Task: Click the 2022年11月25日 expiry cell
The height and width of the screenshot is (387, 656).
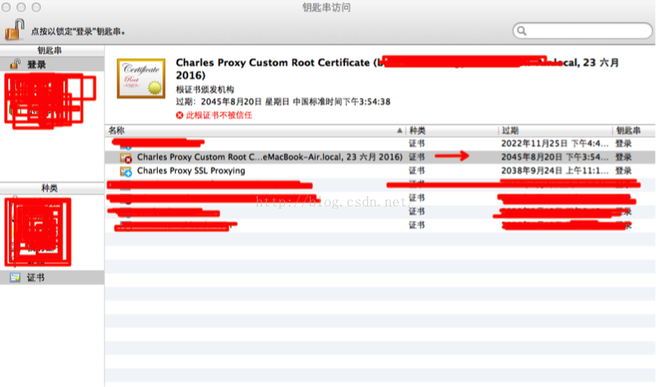Action: [554, 143]
